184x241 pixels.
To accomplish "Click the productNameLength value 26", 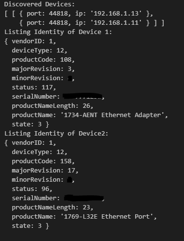I will 87,106.
